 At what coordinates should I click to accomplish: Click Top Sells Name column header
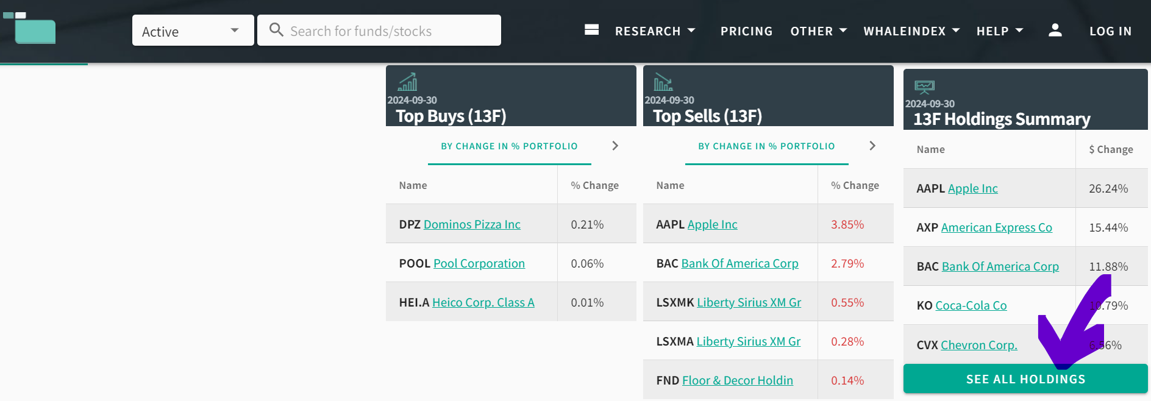pos(670,185)
